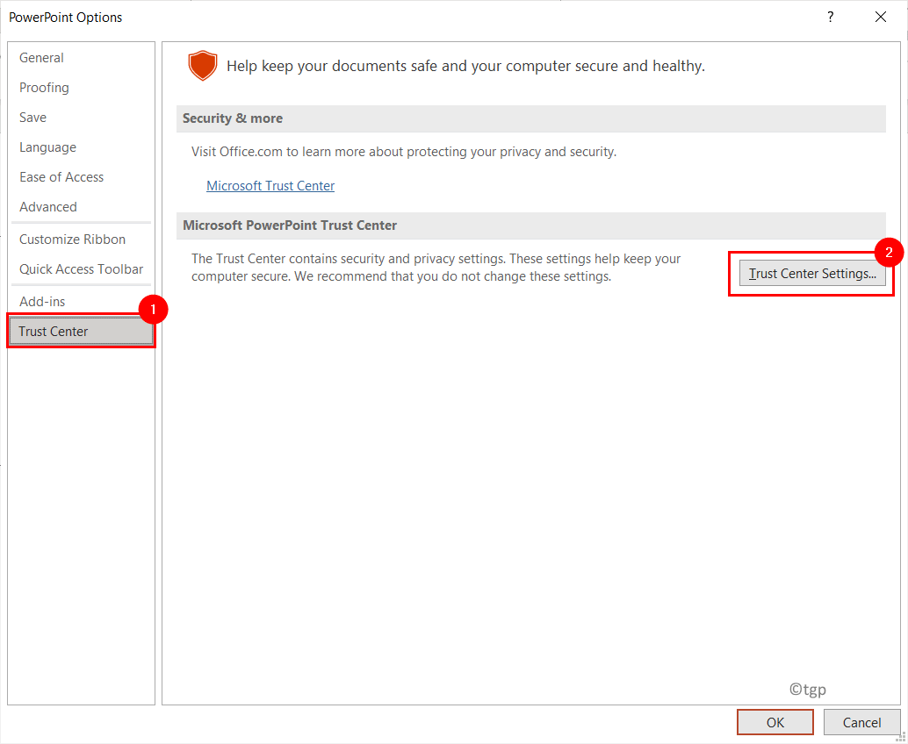Select Trust Center in sidebar
Image resolution: width=908 pixels, height=744 pixels.
[81, 332]
